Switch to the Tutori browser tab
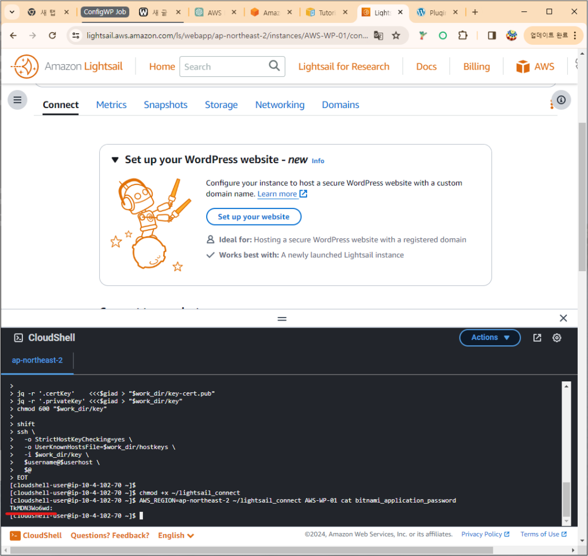 [x=327, y=13]
